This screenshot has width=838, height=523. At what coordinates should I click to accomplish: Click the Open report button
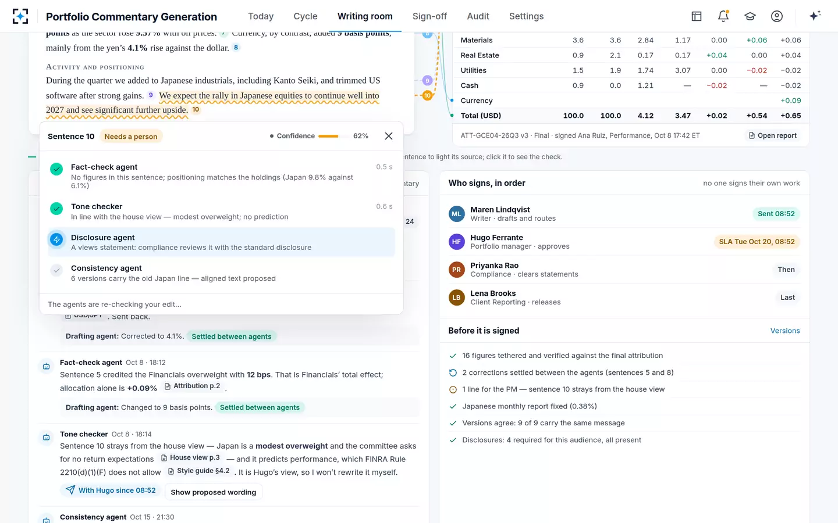point(772,135)
